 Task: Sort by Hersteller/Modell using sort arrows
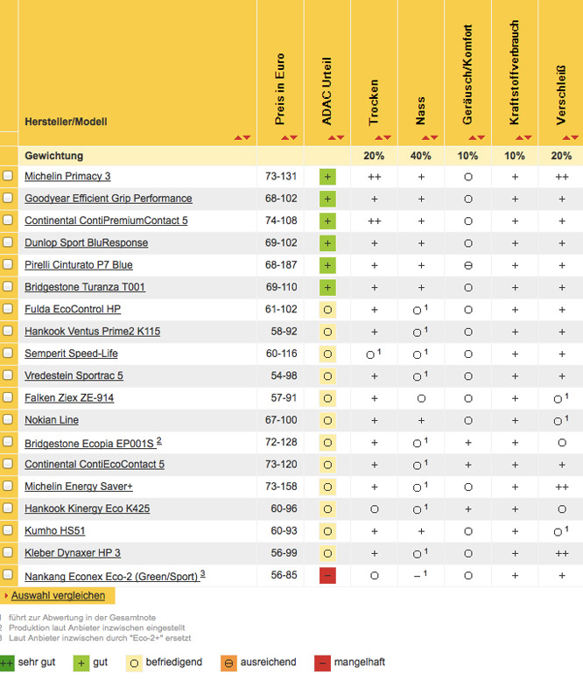242,137
